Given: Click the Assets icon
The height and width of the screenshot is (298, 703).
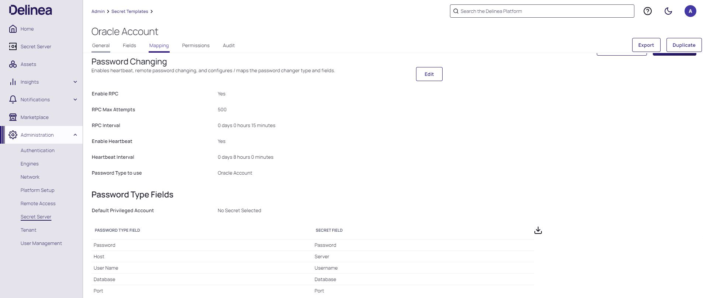Looking at the screenshot, I should [13, 64].
